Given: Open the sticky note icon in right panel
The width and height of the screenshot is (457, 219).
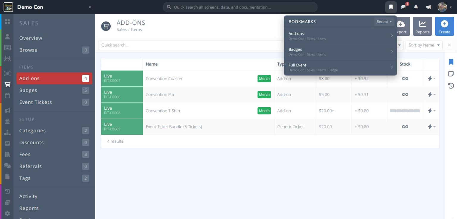Looking at the screenshot, I should [x=451, y=74].
